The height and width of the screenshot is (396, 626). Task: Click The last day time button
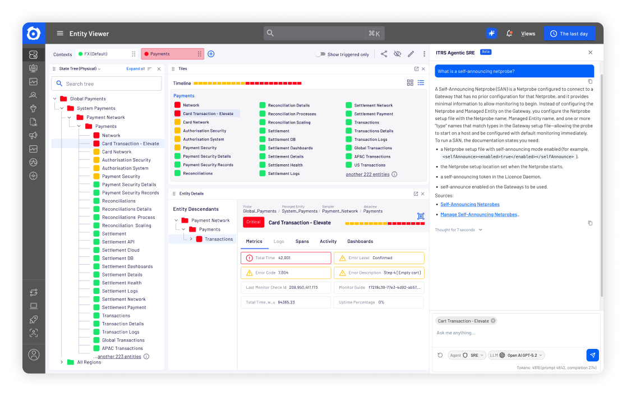coord(569,34)
